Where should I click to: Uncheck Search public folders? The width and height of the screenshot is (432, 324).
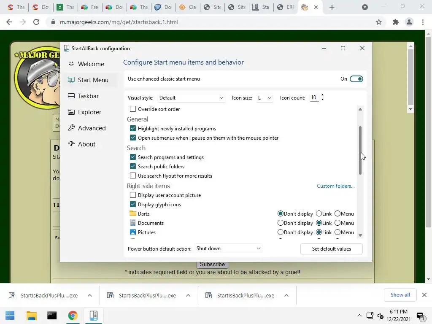pos(133,166)
